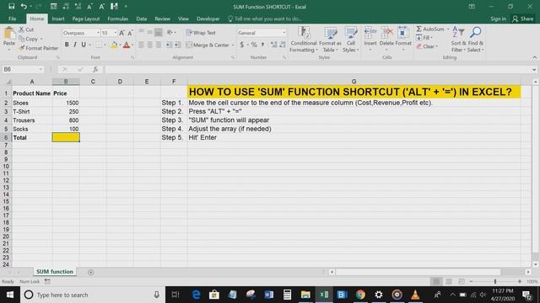Click the Share button
Viewport: 540px width, 303px height.
pyautogui.click(x=523, y=19)
